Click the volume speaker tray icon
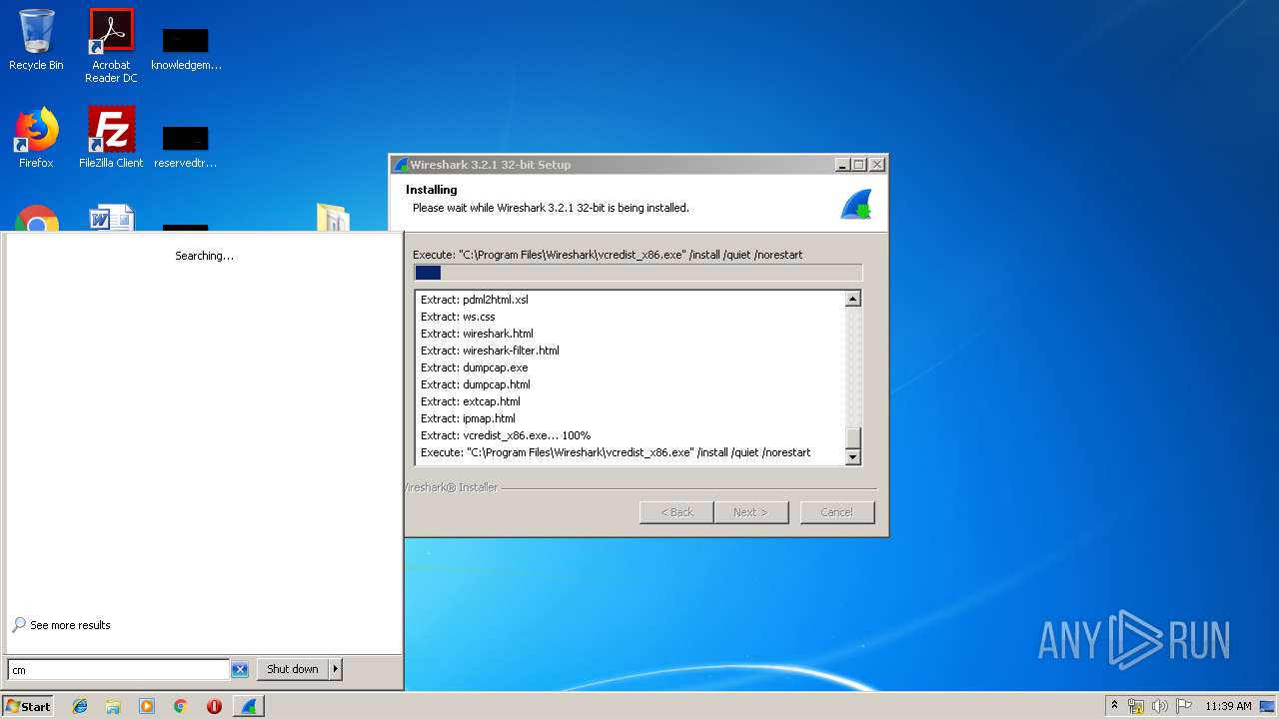The image size is (1279, 719). click(x=1159, y=706)
